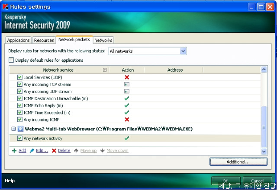
Task: Click the red X Delete icon
Action: tap(54, 151)
